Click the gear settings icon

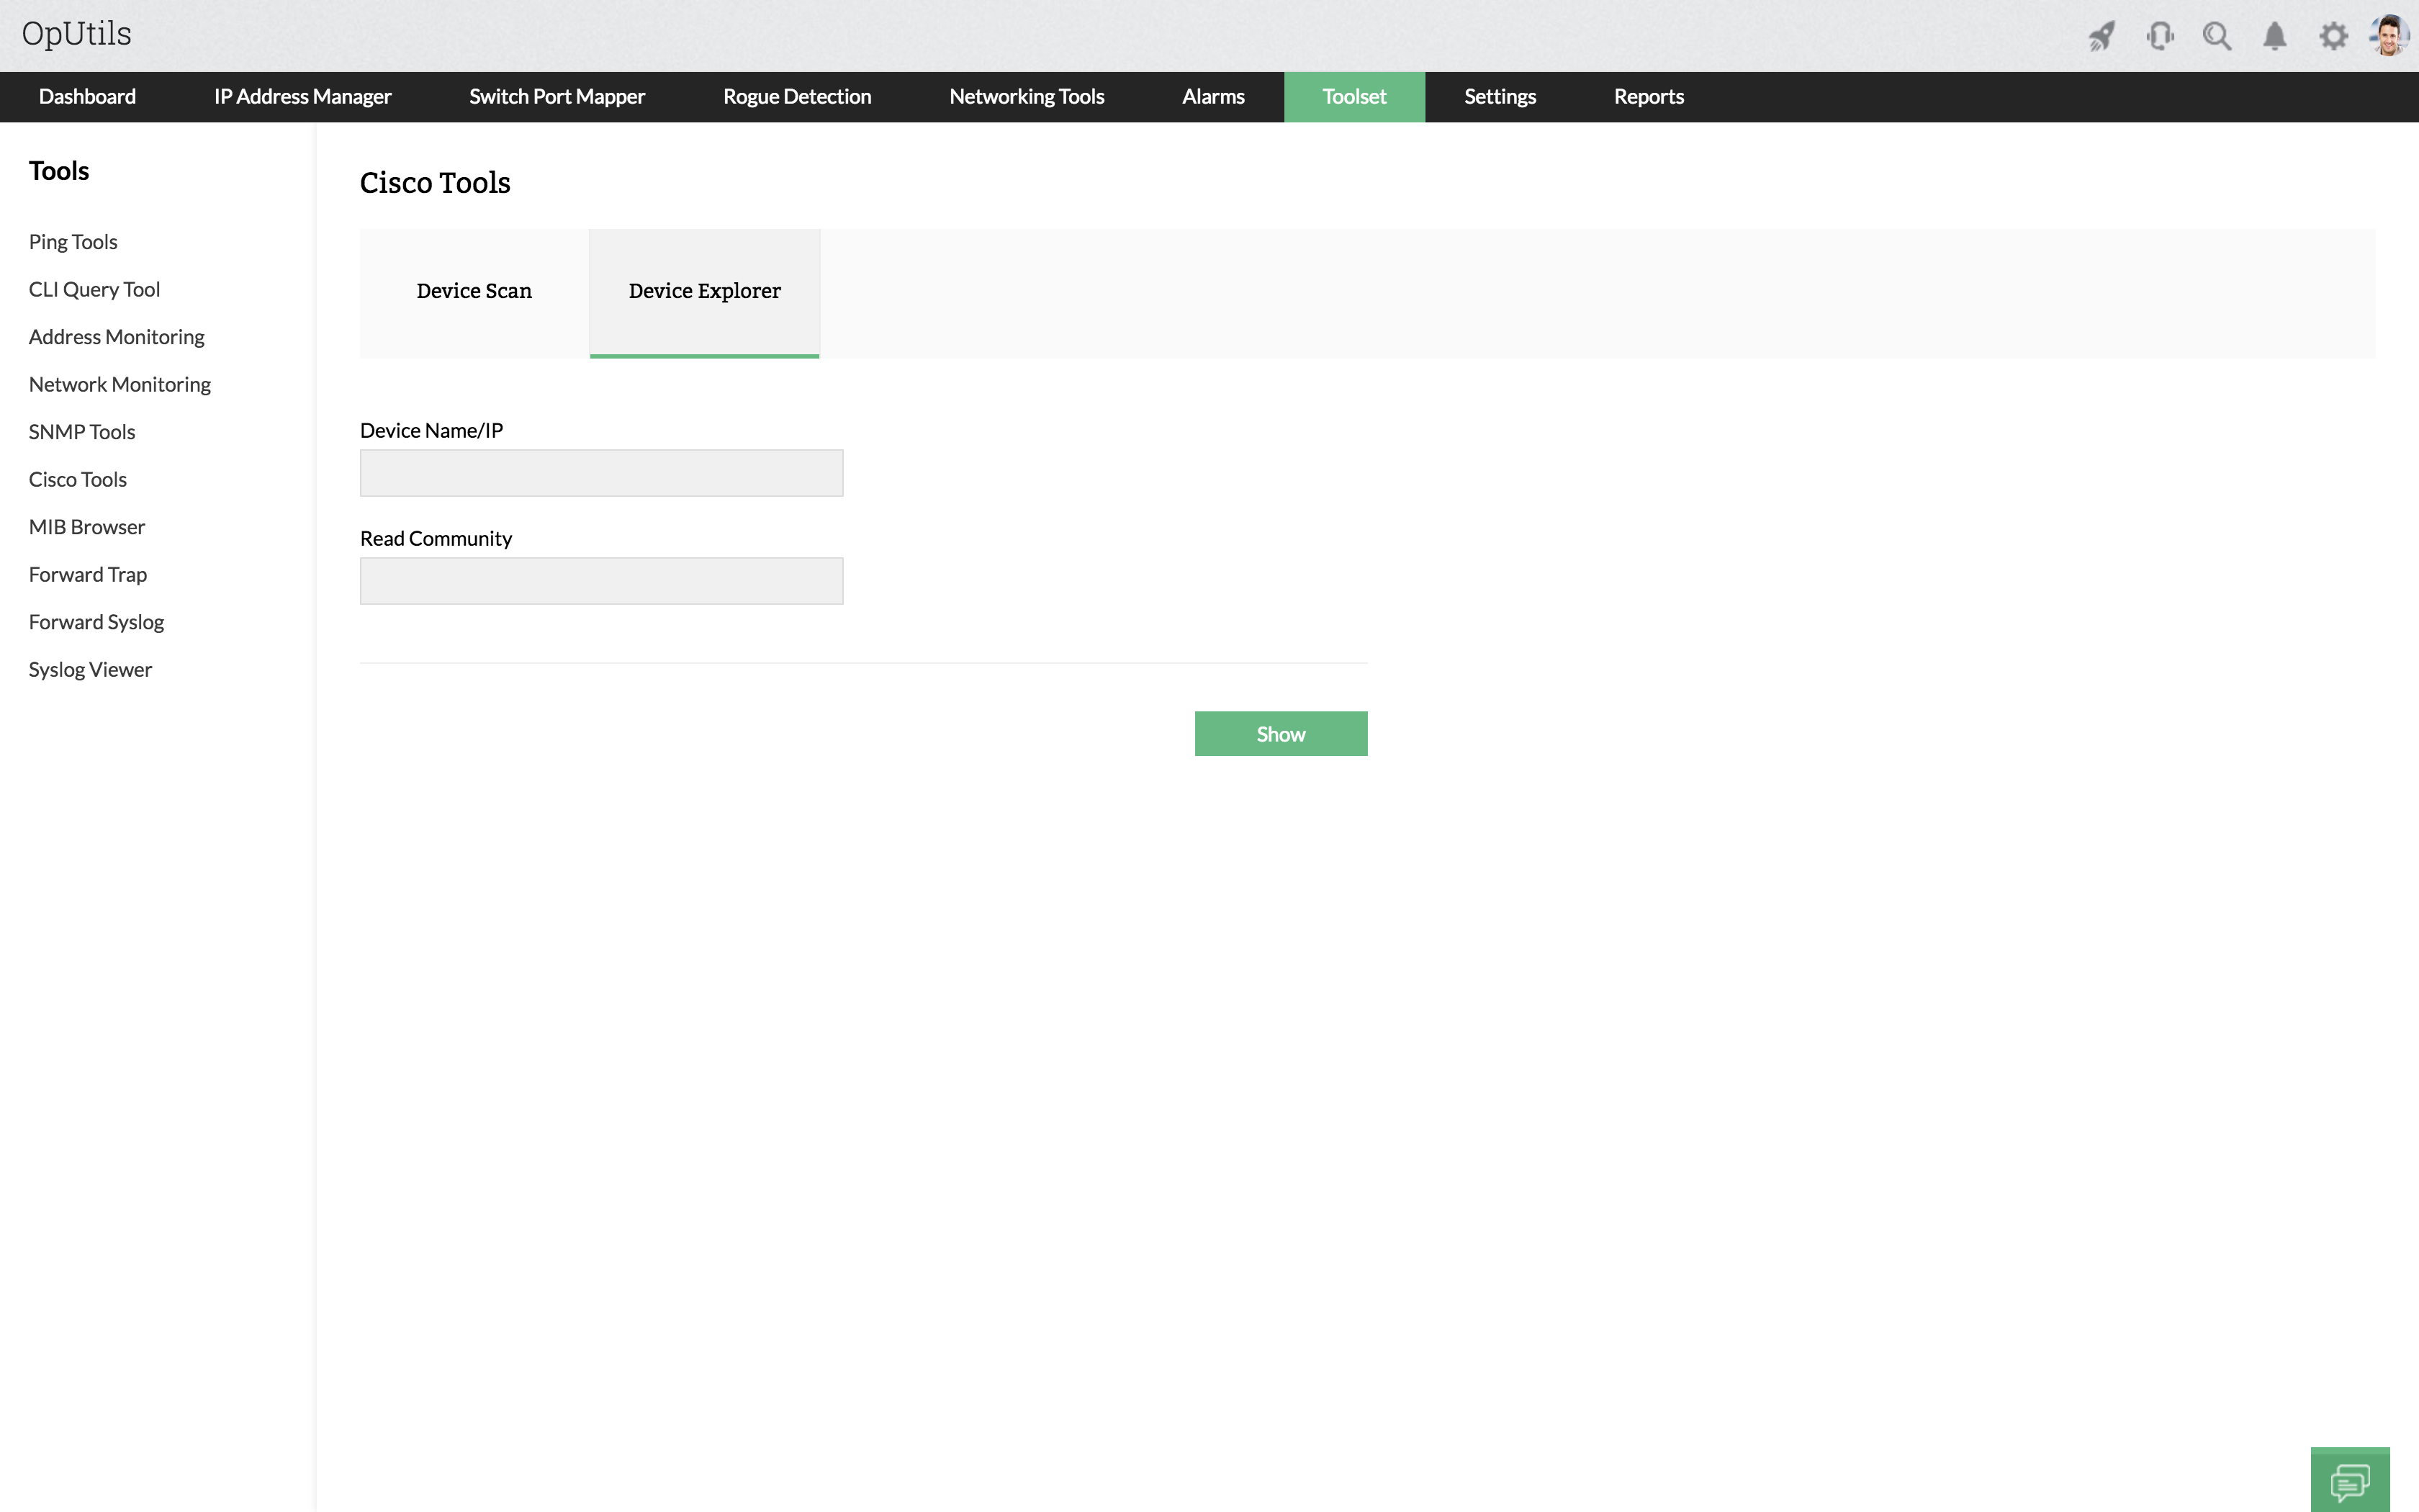coord(2333,37)
